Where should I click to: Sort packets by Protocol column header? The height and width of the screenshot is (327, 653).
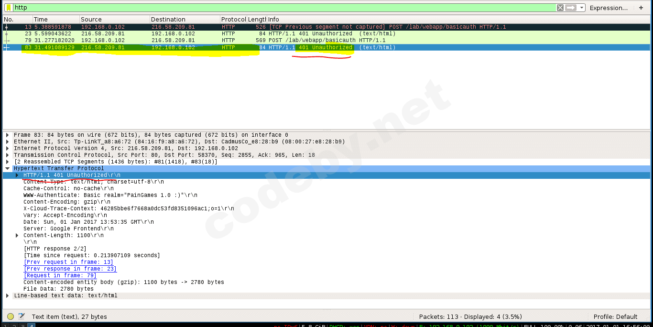click(x=233, y=20)
